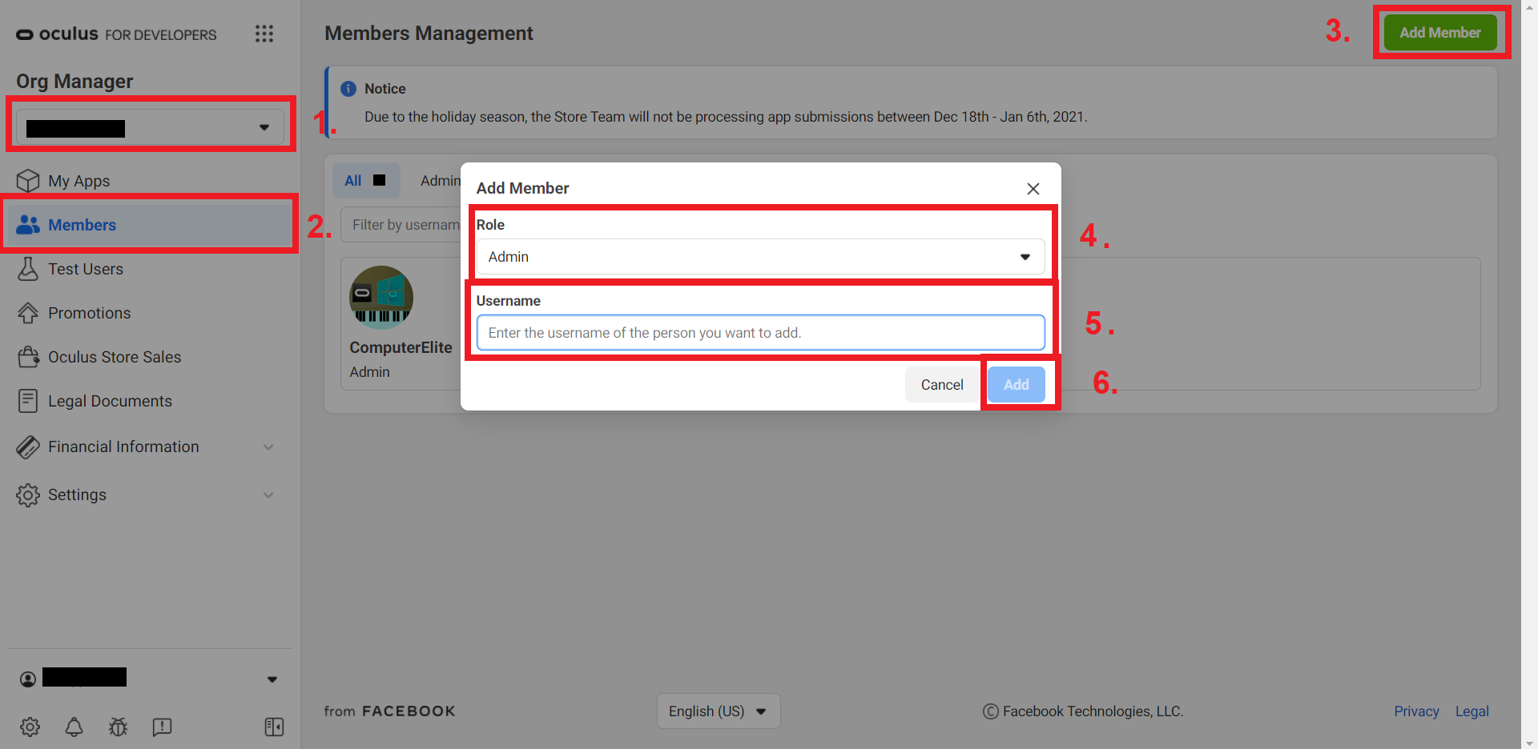
Task: Open the notifications bell icon
Action: [x=74, y=727]
